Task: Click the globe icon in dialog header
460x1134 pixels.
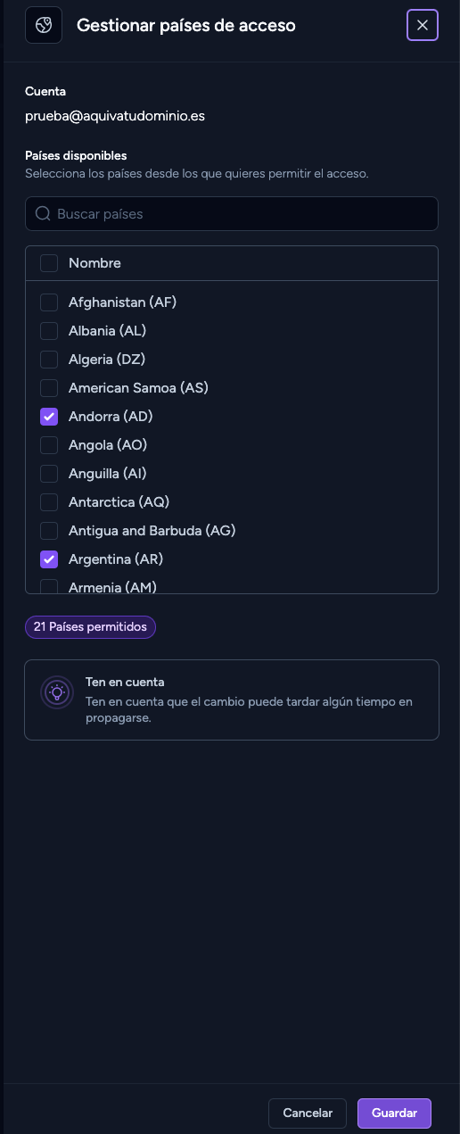Action: point(44,25)
